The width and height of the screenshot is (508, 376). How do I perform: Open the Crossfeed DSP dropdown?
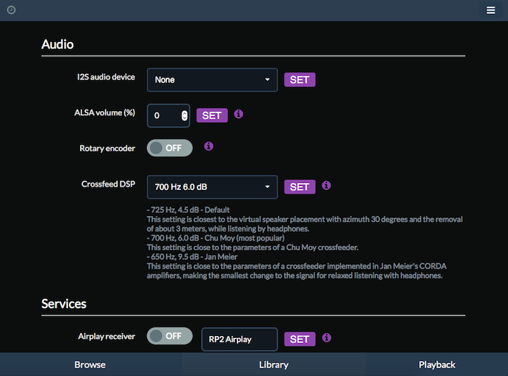tap(212, 187)
